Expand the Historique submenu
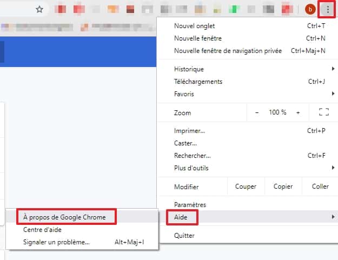Viewport: 338px width, 260px height. [x=247, y=69]
